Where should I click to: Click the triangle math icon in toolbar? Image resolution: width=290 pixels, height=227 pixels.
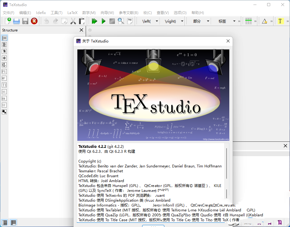pos(264,21)
